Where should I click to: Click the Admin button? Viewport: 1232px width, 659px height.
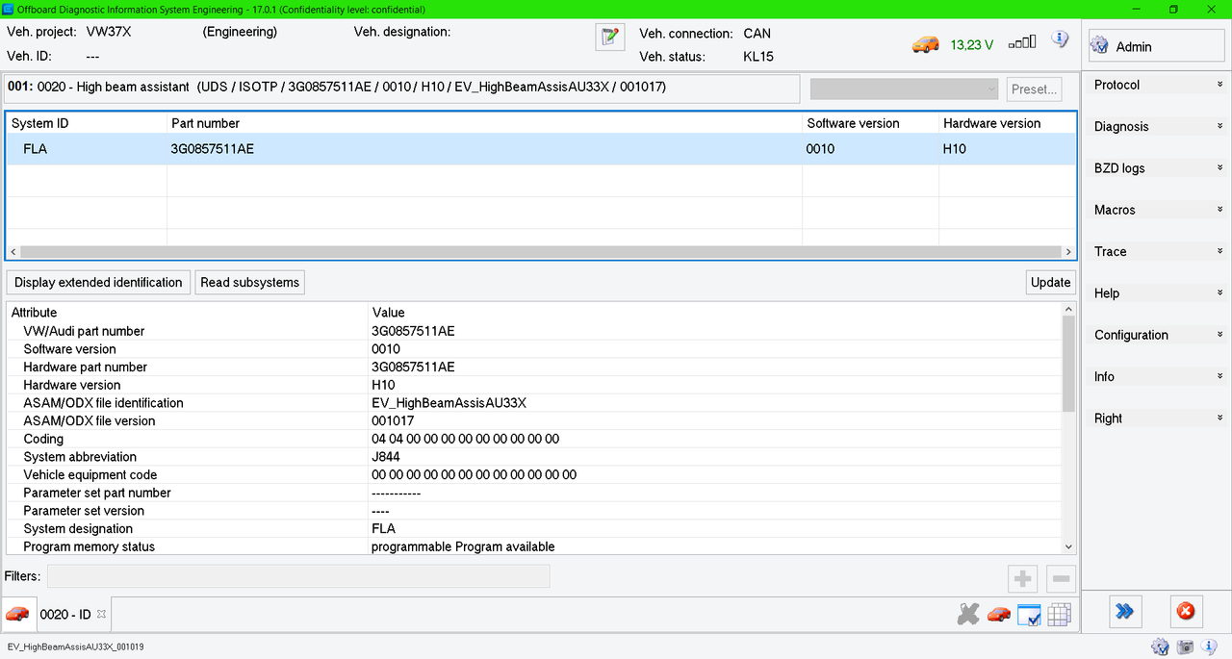click(1156, 46)
